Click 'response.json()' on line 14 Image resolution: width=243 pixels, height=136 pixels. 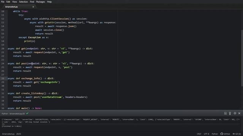pos(66,26)
